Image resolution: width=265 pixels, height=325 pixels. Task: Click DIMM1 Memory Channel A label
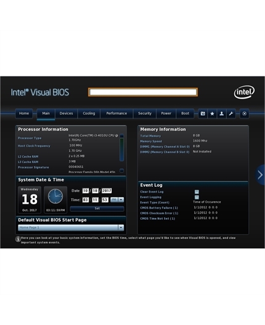click(165, 146)
